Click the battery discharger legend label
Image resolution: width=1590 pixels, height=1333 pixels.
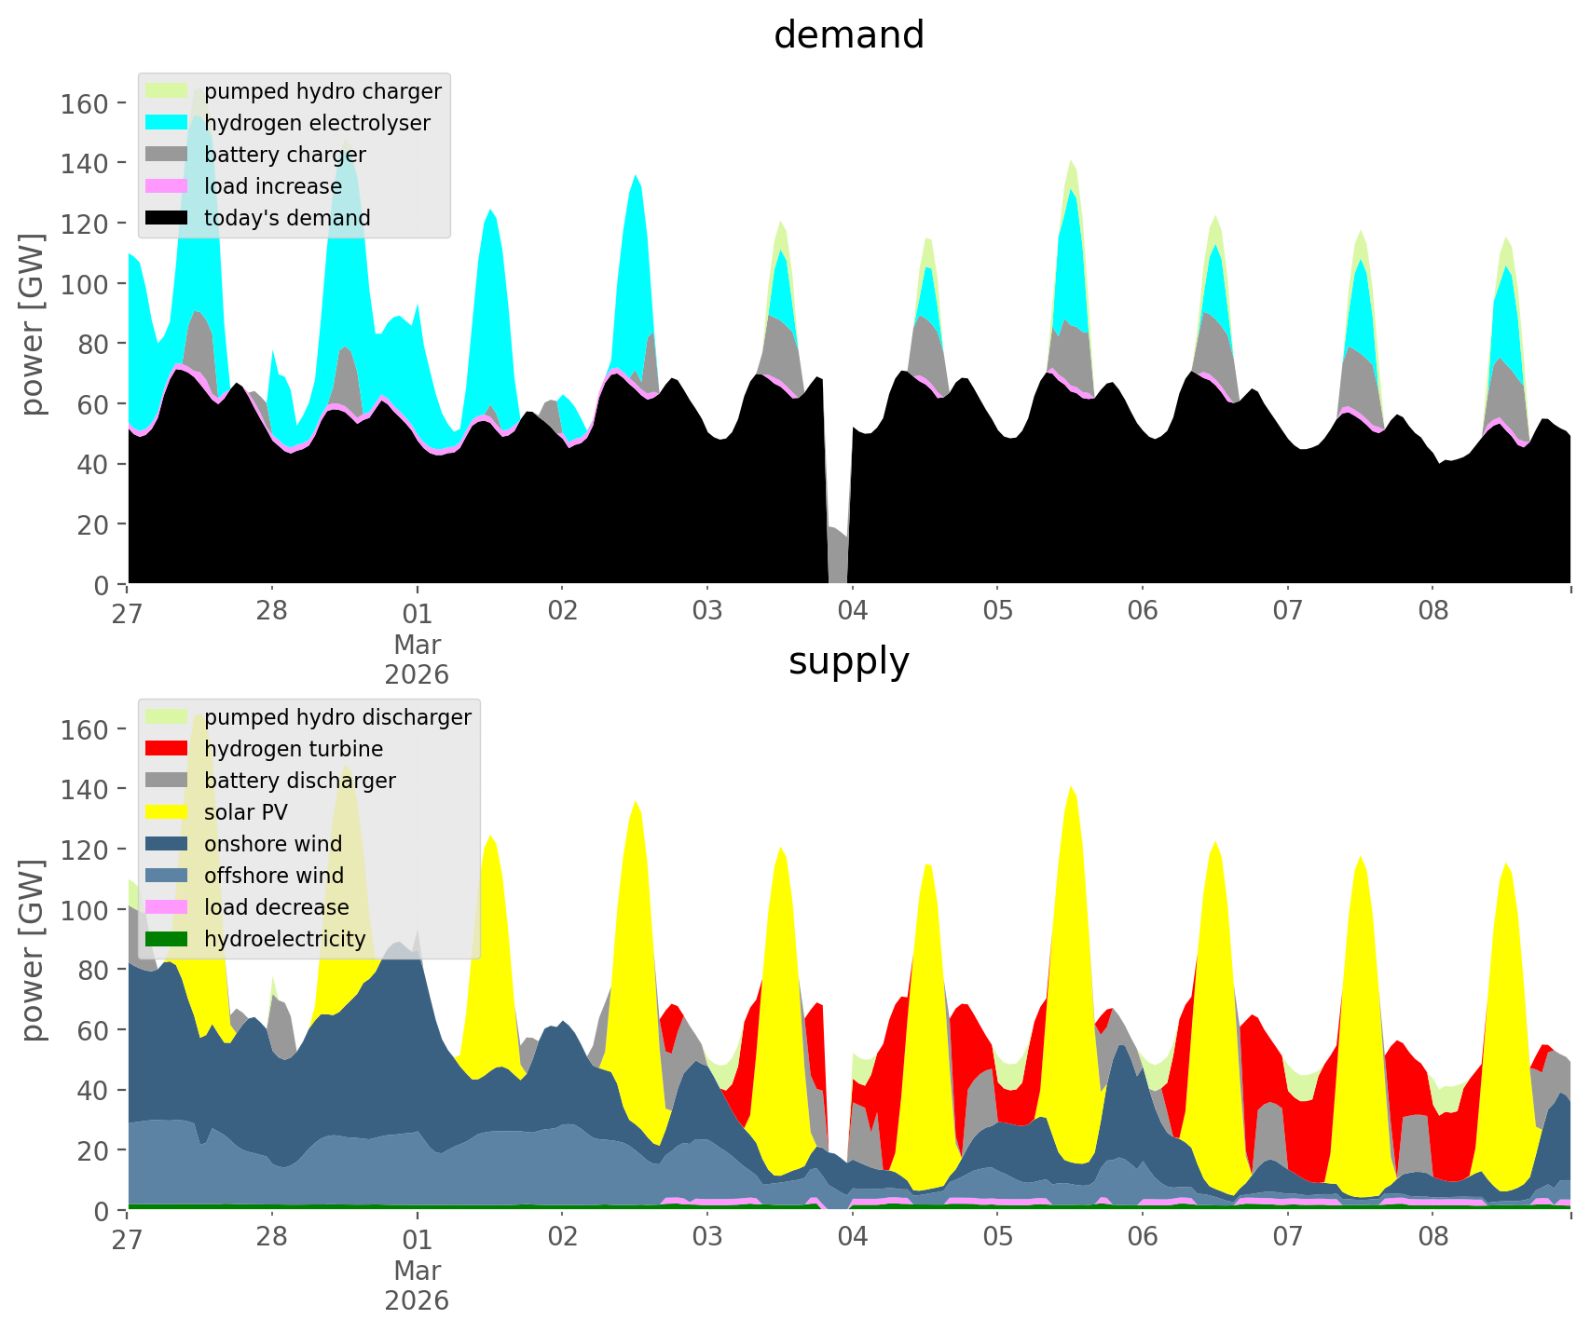coord(299,781)
